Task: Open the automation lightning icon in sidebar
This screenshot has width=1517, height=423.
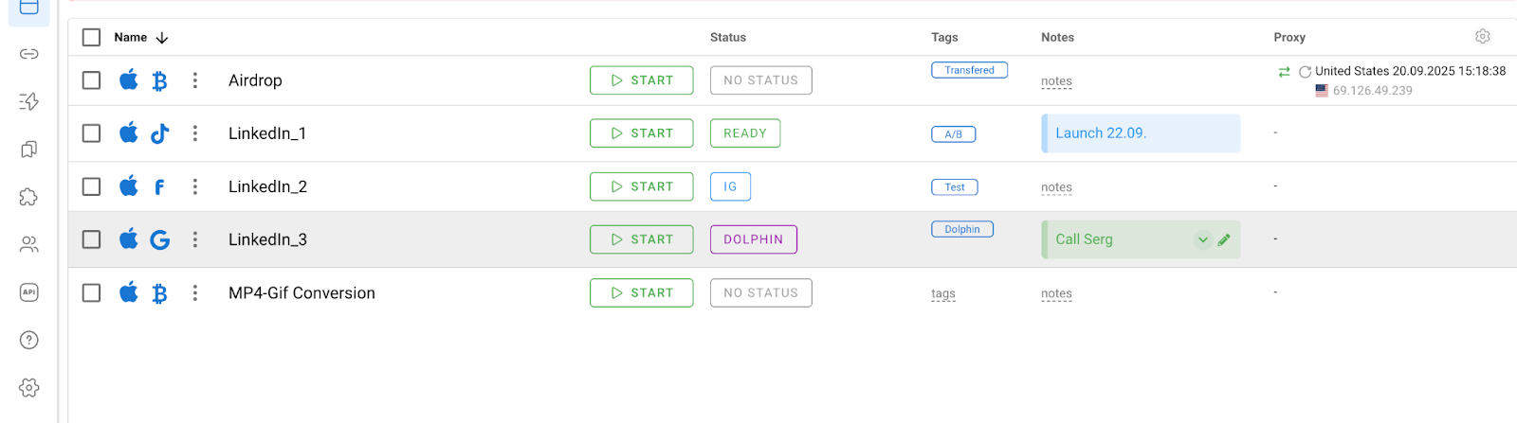Action: coord(29,101)
